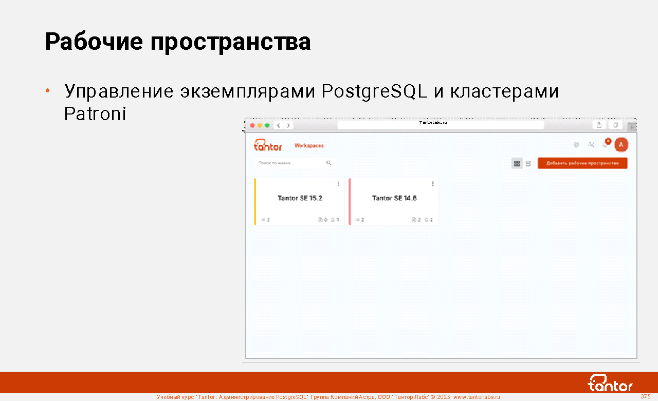The width and height of the screenshot is (658, 401).
Task: Open the user avatar labeled A
Action: pyautogui.click(x=621, y=145)
